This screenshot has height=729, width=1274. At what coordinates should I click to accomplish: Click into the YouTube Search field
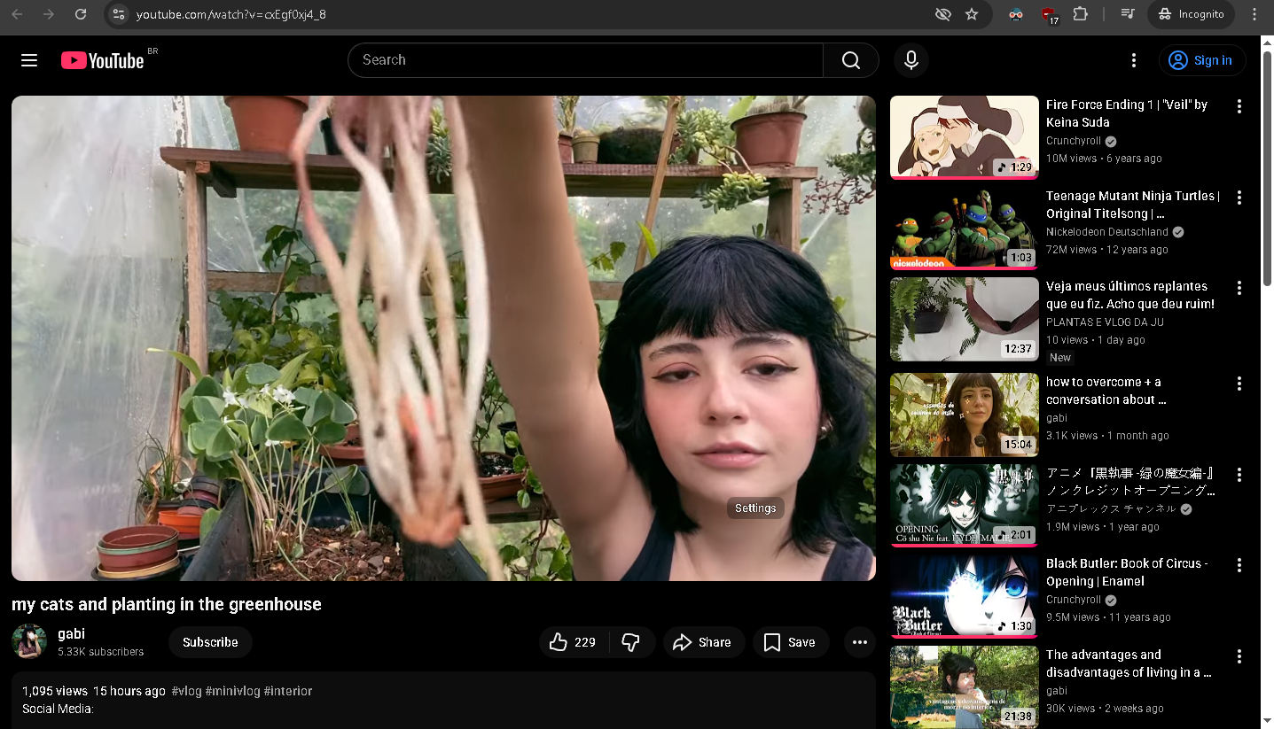[x=585, y=60]
